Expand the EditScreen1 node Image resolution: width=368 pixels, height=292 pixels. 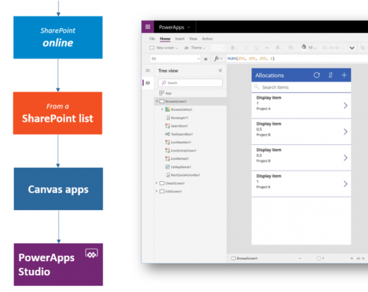click(156, 192)
